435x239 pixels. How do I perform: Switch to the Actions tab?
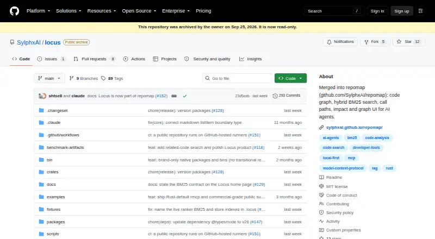click(134, 59)
